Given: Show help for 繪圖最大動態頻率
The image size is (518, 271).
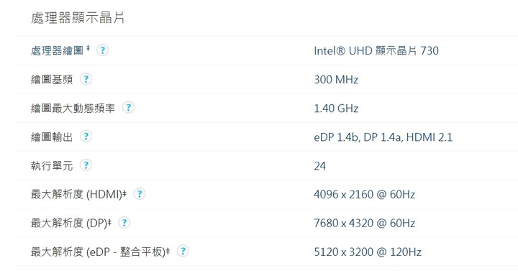Looking at the screenshot, I should [128, 108].
